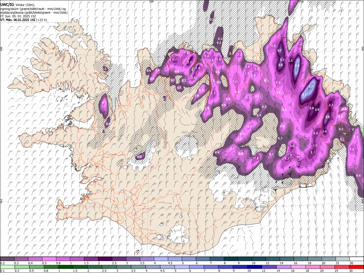Click the 5.4 precipitation value on the map
Image resolution: width=364 pixels, height=273 pixels.
(297, 65)
